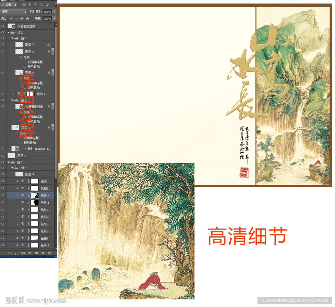Filter layers by shape layer icon

click(42, 5)
